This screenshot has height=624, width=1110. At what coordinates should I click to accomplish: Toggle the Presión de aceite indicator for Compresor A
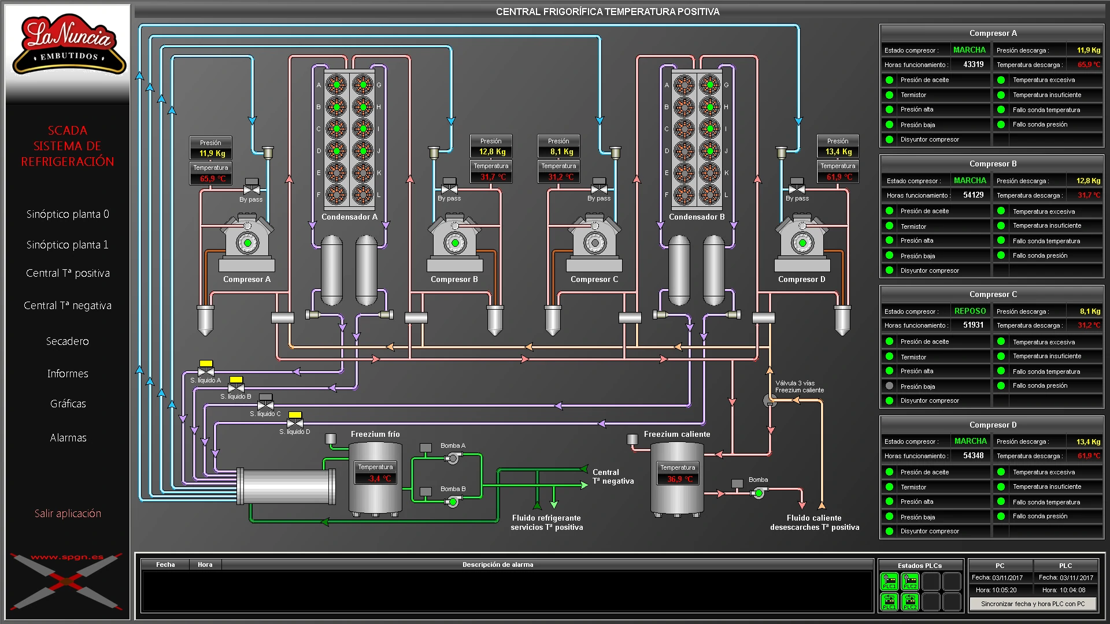click(889, 80)
